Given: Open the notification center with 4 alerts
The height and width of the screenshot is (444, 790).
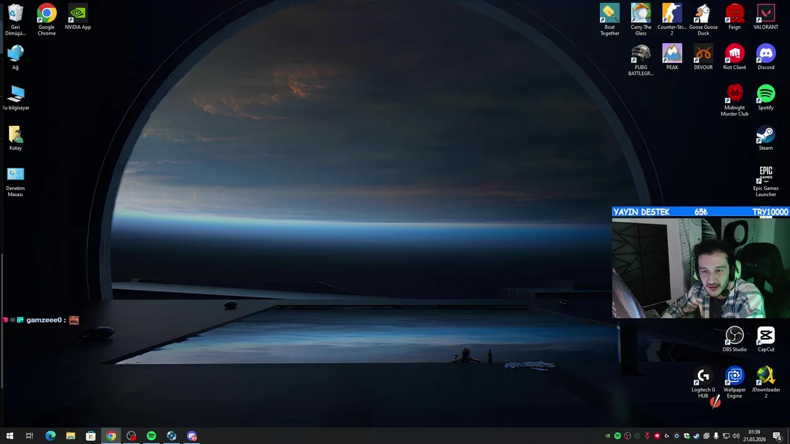Looking at the screenshot, I should point(778,436).
